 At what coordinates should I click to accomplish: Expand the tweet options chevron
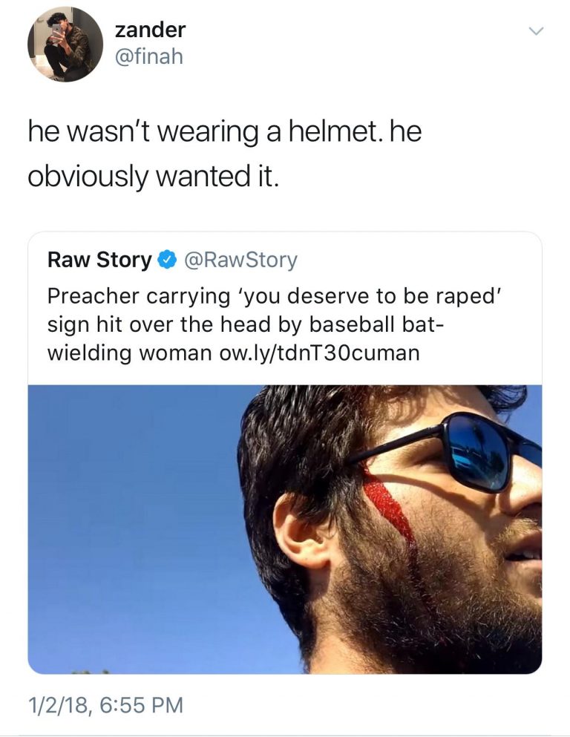534,31
